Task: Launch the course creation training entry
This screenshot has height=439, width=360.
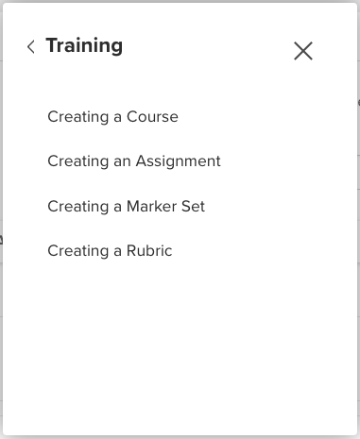Action: [x=112, y=117]
